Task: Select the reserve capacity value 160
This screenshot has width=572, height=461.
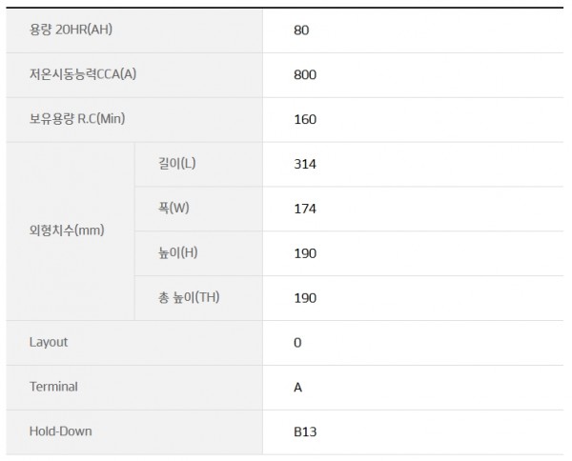Action: 305,119
